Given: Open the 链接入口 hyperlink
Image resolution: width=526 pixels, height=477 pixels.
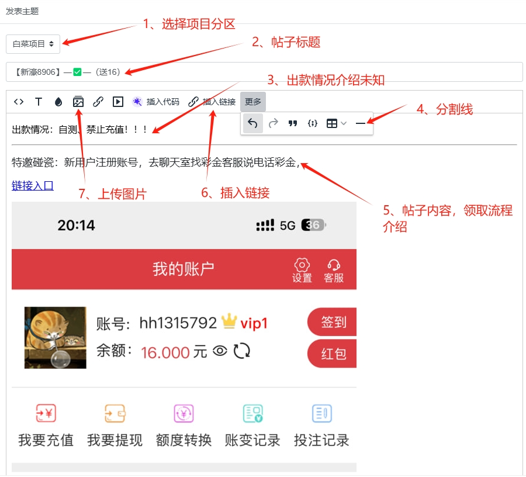Looking at the screenshot, I should pos(33,185).
